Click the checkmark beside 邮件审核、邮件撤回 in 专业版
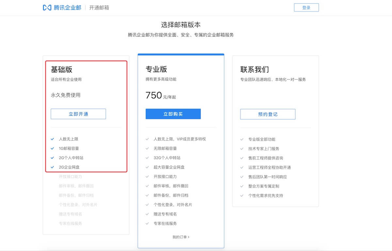The image size is (392, 251). point(148,186)
